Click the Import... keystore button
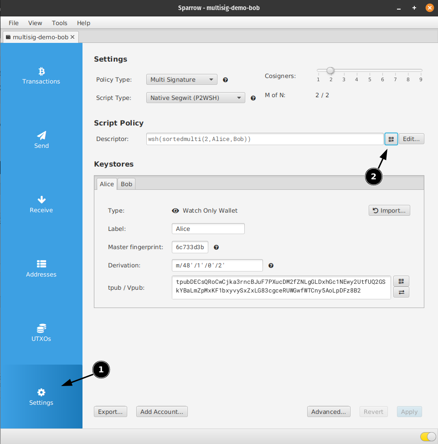438x444 pixels. click(x=389, y=210)
